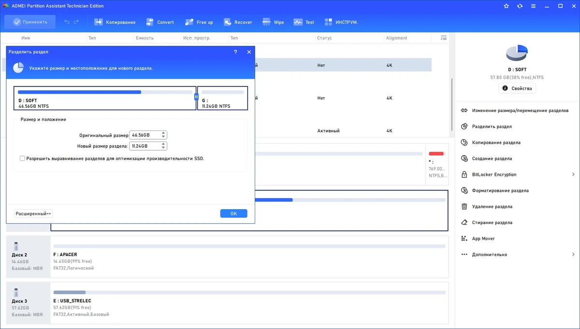
Task: Select the red unallocated * : partition
Action: point(436,165)
